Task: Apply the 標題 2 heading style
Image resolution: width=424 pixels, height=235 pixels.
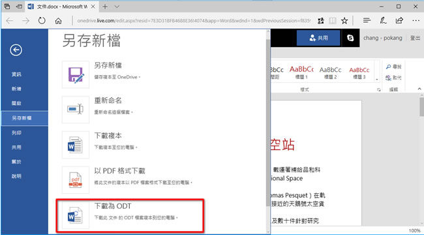Action: [x=331, y=72]
